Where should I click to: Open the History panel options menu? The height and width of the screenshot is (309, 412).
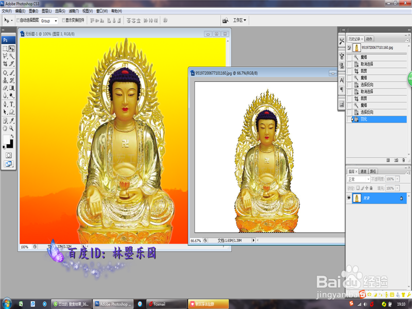tap(408, 40)
